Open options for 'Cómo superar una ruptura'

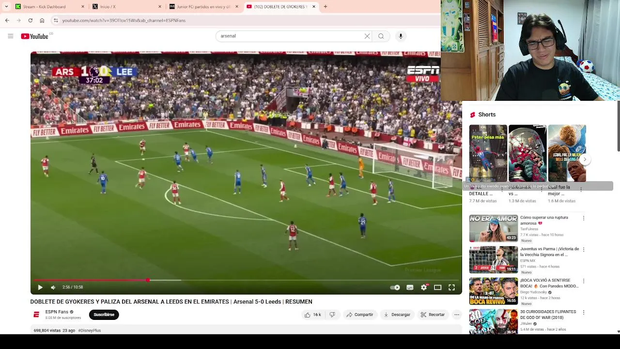(583, 218)
